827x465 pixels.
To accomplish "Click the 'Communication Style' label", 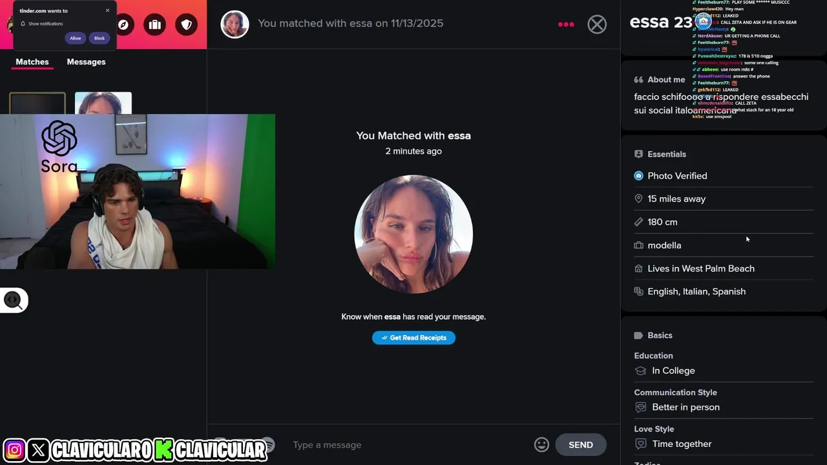I will coord(675,393).
